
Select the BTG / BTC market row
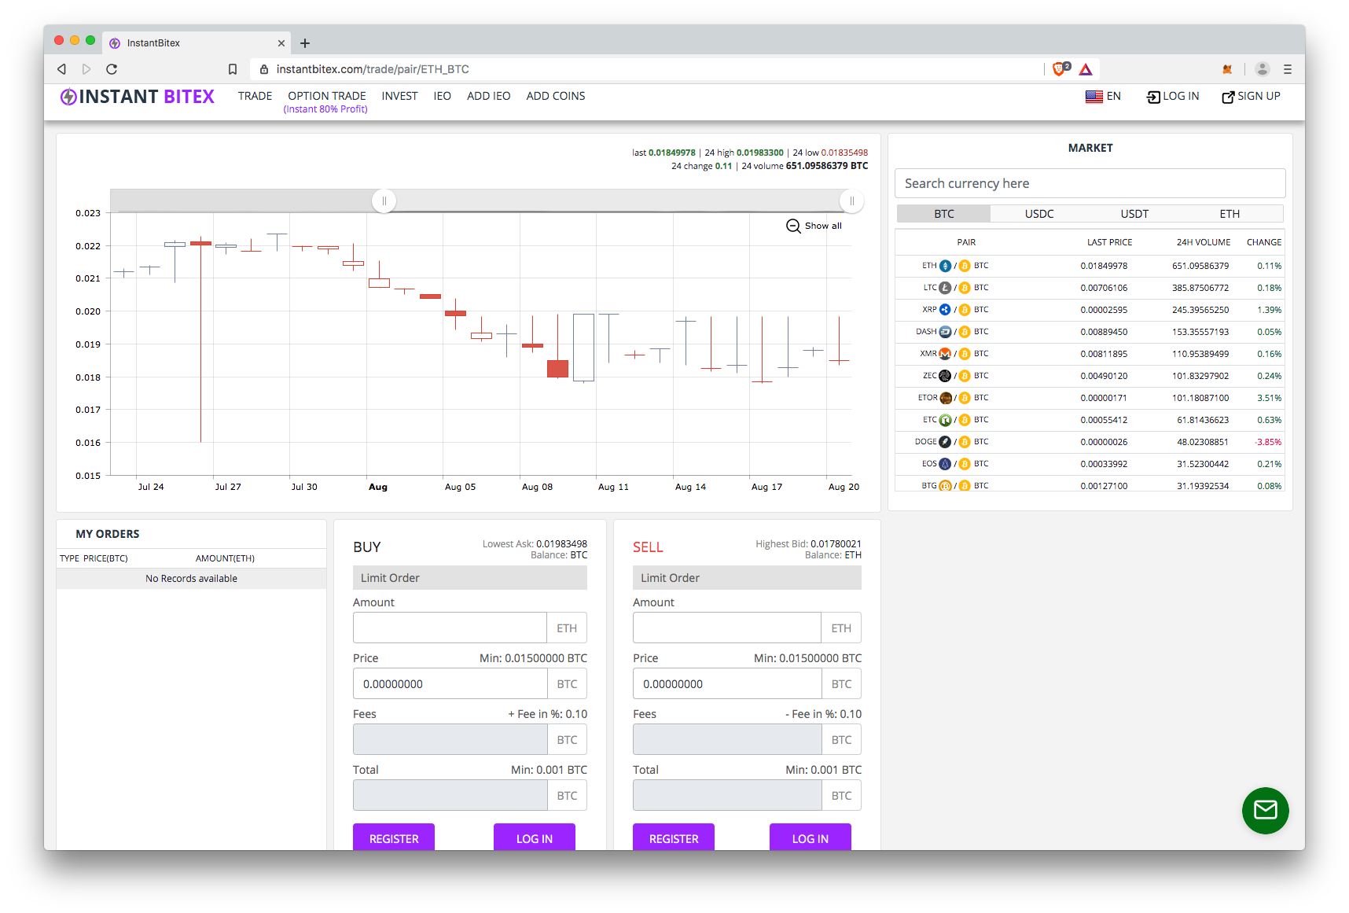pos(1090,484)
